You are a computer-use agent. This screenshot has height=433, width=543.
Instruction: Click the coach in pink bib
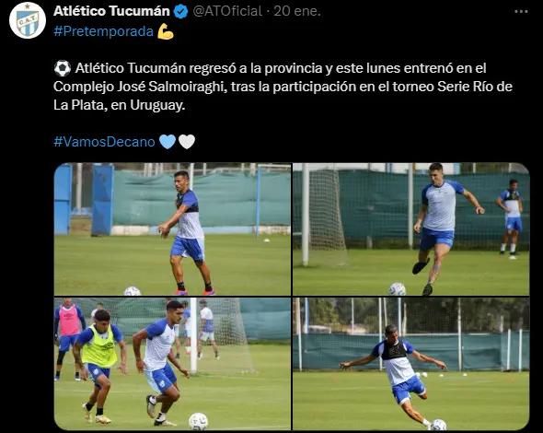(x=69, y=338)
